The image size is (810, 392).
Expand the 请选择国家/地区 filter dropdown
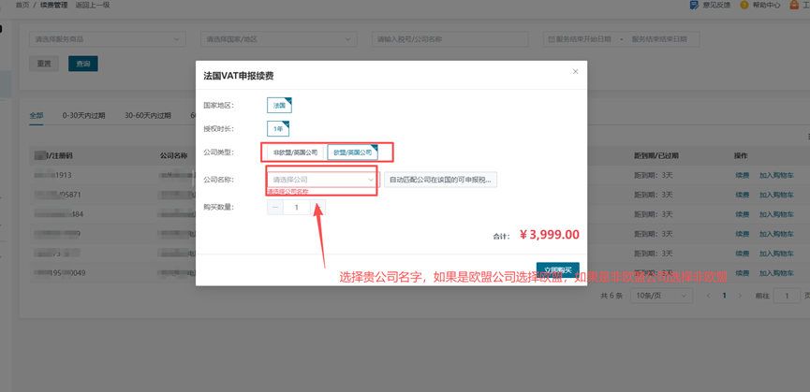[278, 39]
